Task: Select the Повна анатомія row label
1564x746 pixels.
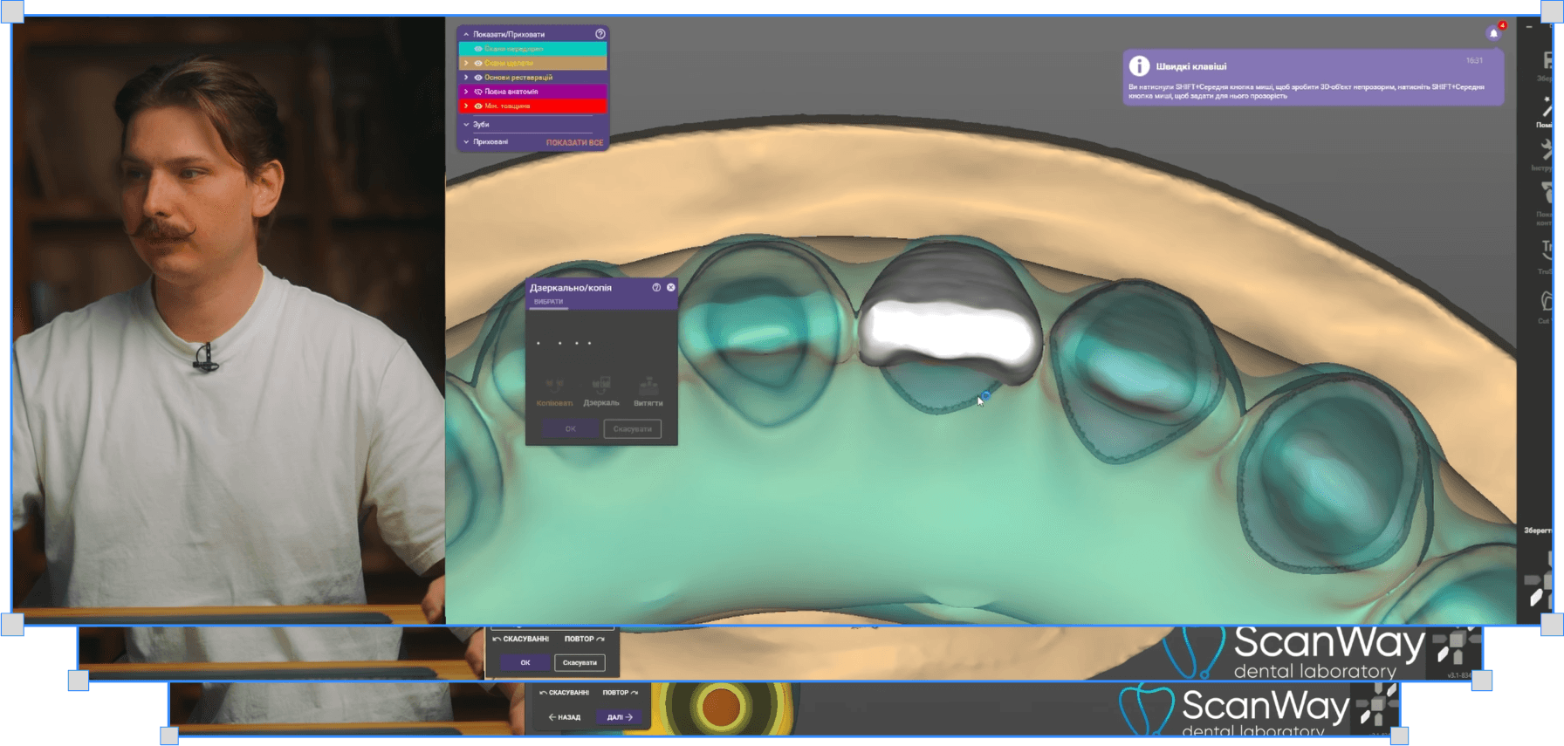Action: click(511, 92)
